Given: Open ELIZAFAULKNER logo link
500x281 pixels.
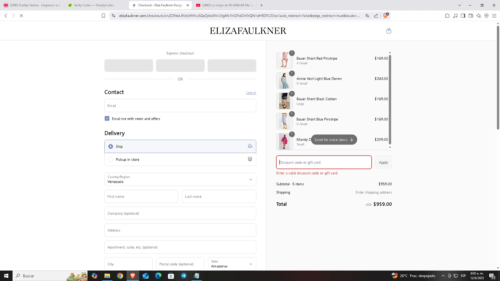Looking at the screenshot, I should (x=248, y=31).
